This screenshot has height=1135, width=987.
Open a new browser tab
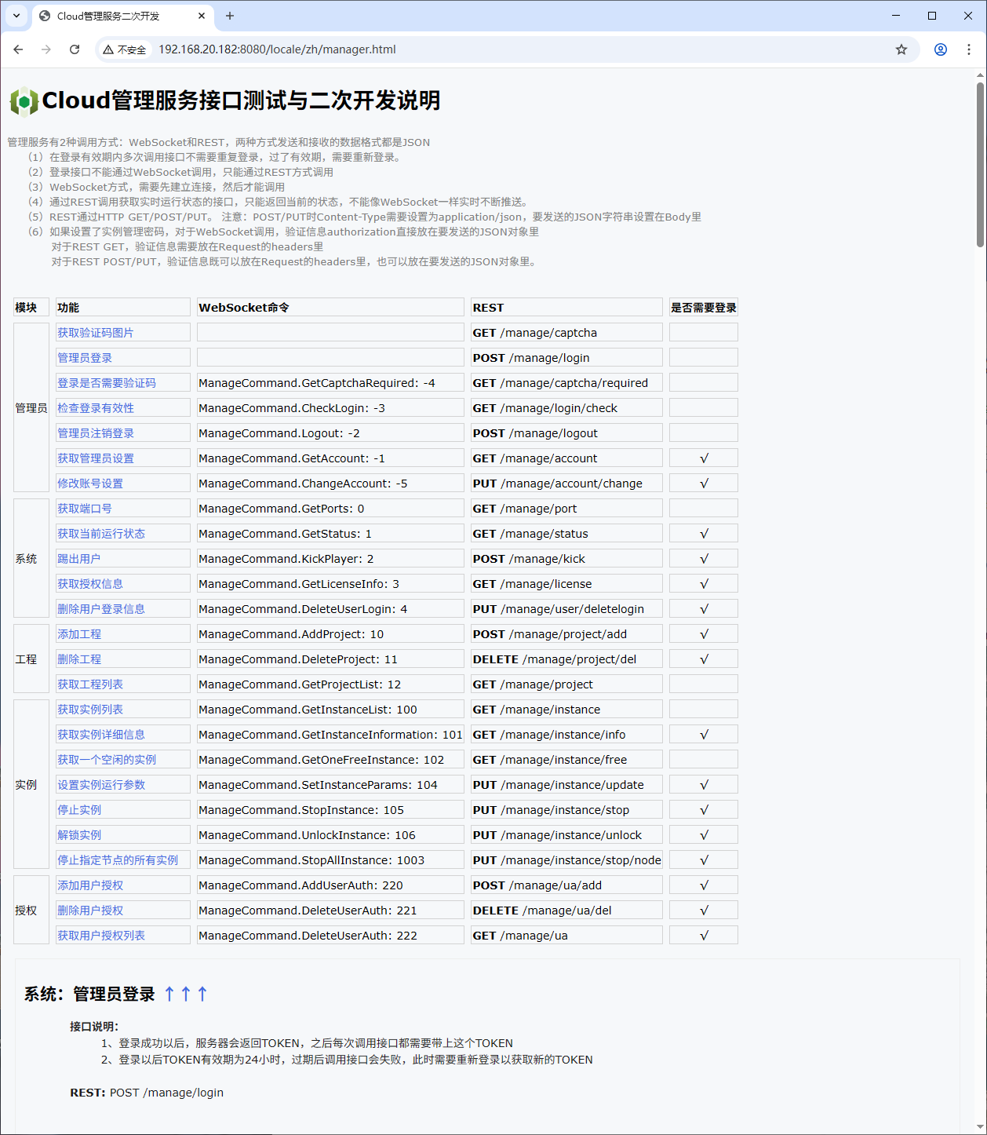(230, 16)
